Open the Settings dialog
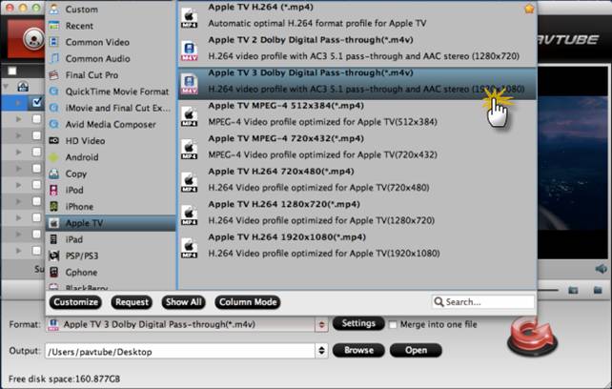Viewport: 612px width, 389px height. pos(358,323)
